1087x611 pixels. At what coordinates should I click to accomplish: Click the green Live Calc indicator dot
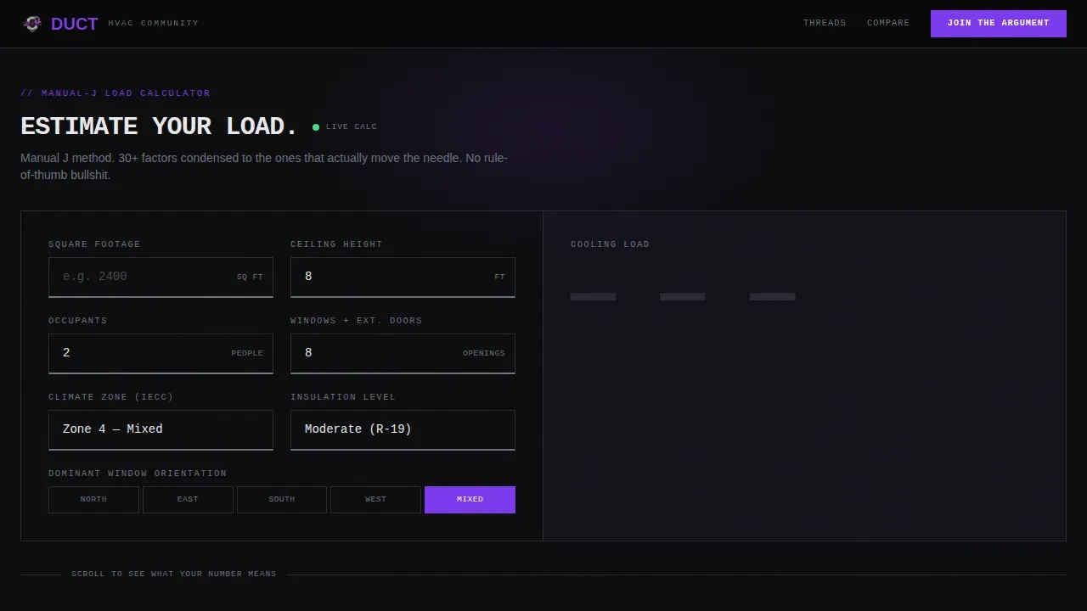(316, 127)
